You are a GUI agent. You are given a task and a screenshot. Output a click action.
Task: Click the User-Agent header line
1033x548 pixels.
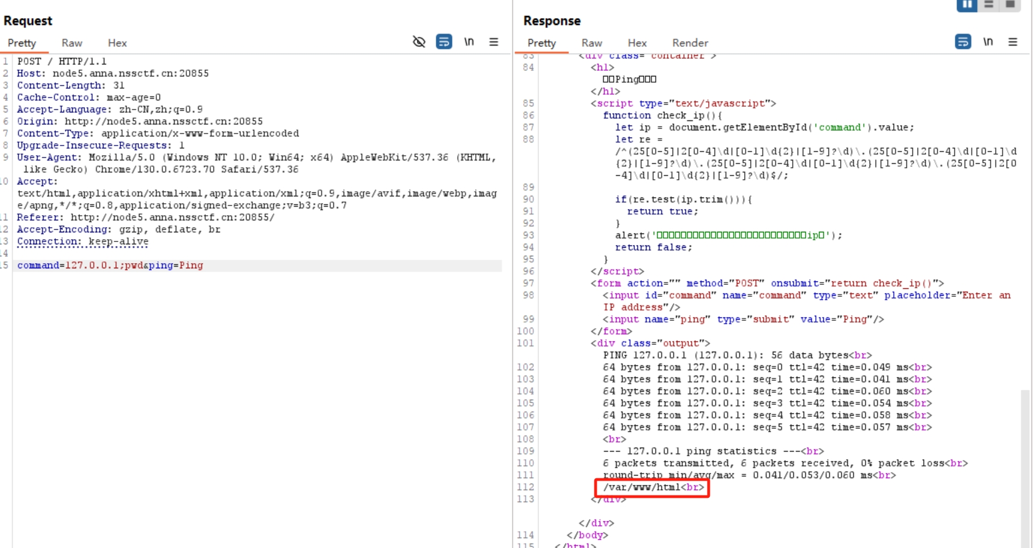pos(256,163)
